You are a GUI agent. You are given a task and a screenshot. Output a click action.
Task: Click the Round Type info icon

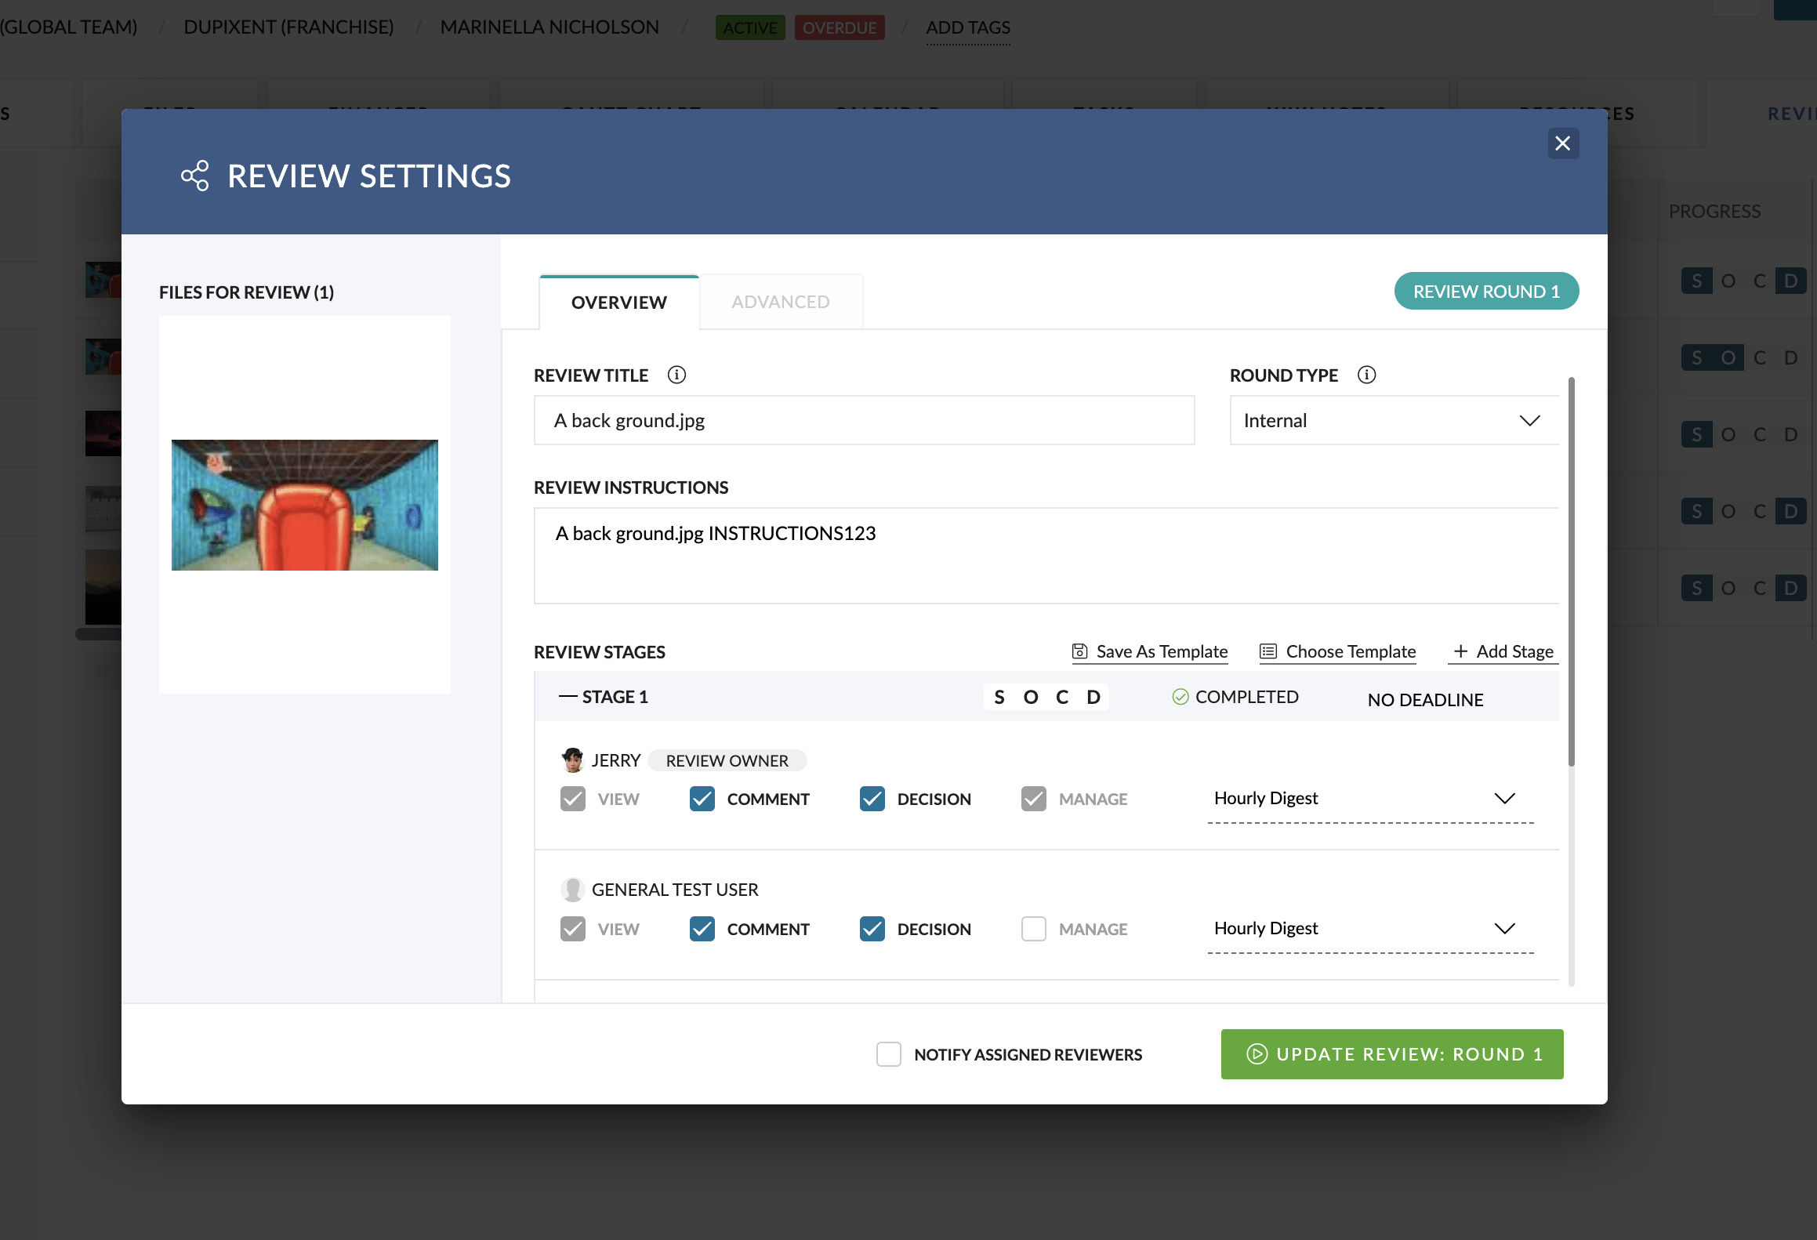1366,375
